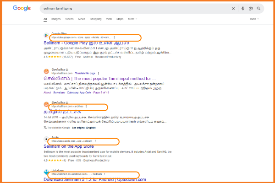Switch to the Images tab
The width and height of the screenshot is (275, 183).
click(56, 19)
